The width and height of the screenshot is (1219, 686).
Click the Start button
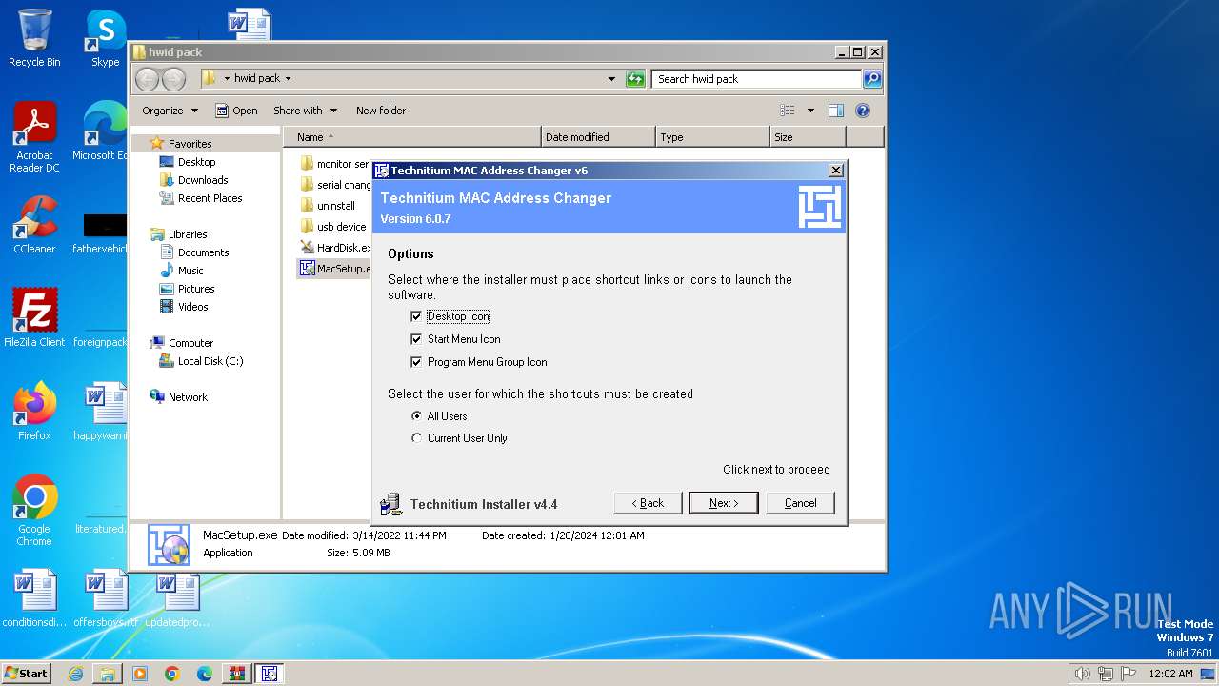(27, 673)
